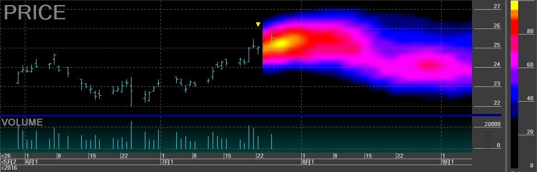This screenshot has width=537, height=172.
Task: Select the 27 price axis label
Action: (x=496, y=6)
